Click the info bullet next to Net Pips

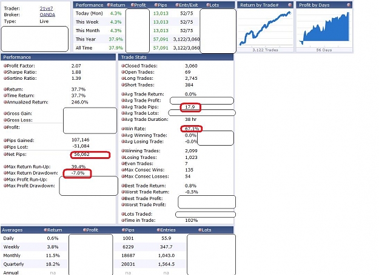5,154
